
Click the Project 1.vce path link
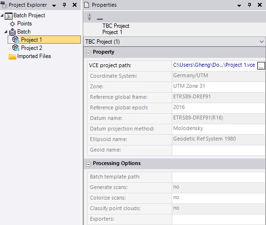coord(214,65)
